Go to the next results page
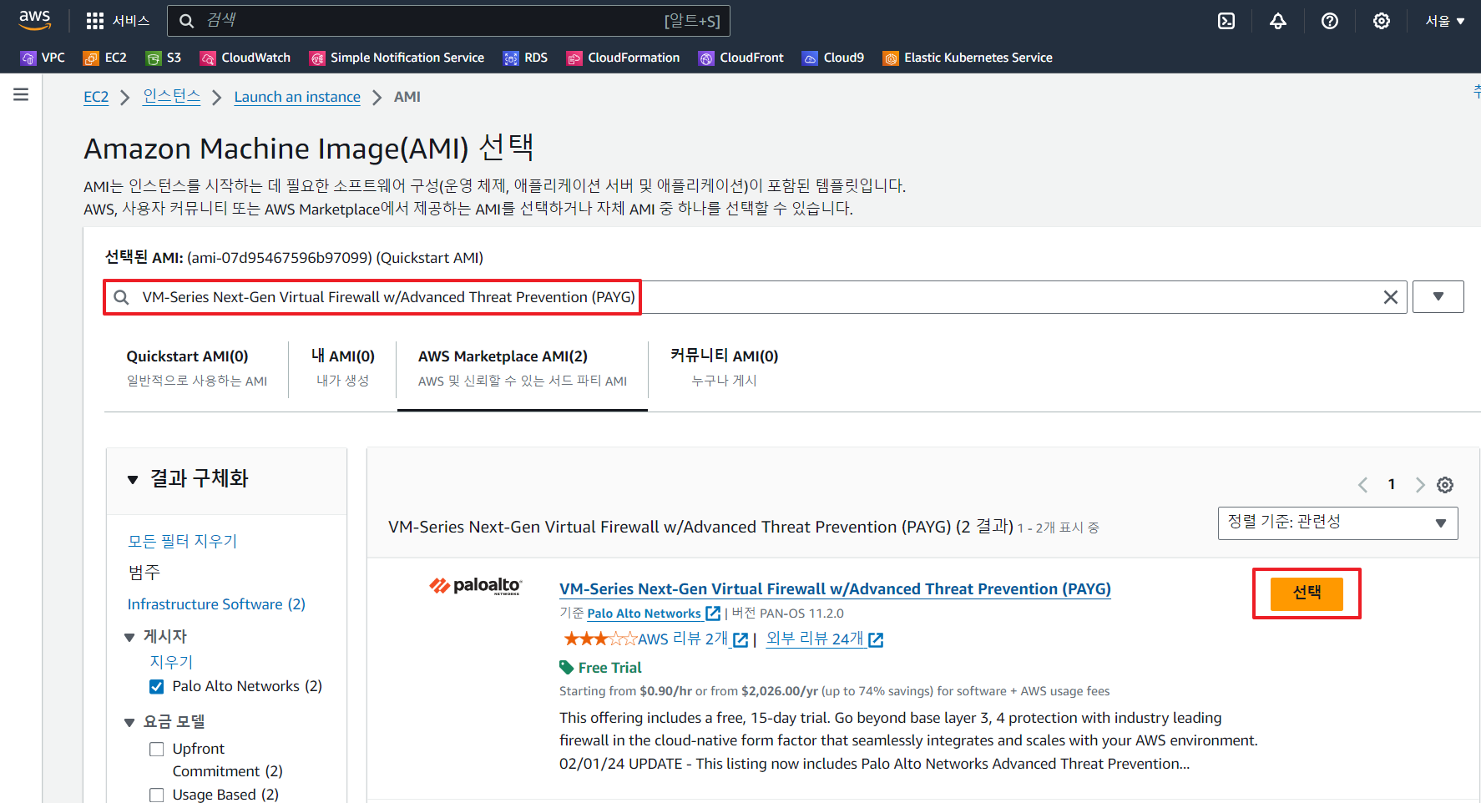Screen dimensions: 1481x803 pyautogui.click(x=1419, y=485)
